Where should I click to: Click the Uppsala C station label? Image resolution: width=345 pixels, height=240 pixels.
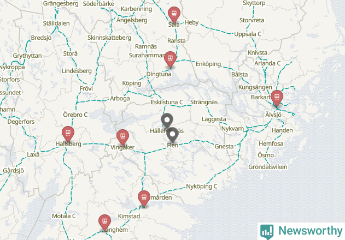pos(248,34)
